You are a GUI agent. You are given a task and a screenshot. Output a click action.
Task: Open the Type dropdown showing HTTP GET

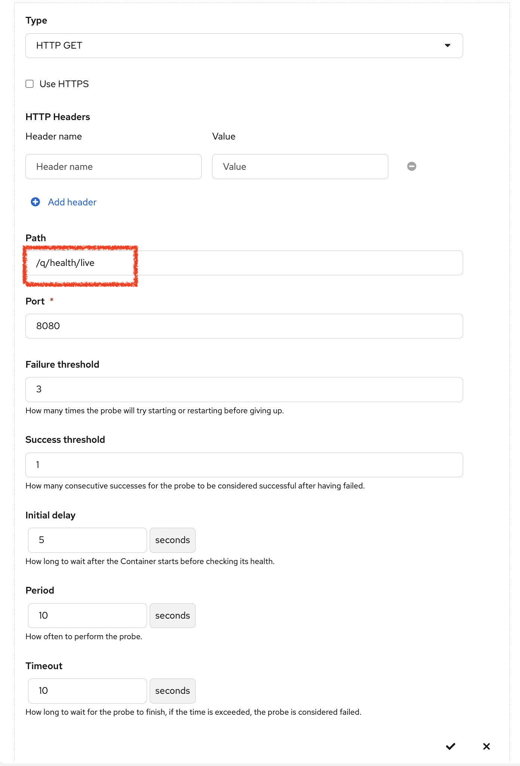point(244,46)
